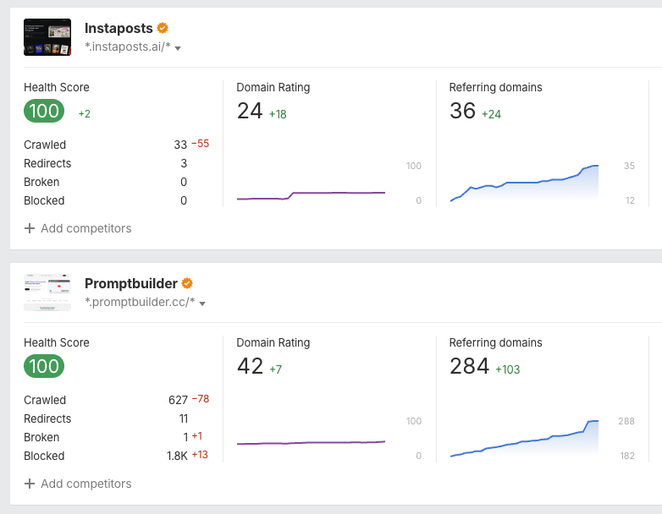This screenshot has width=662, height=514.
Task: Click the plus icon under Instaposts
Action: point(30,228)
